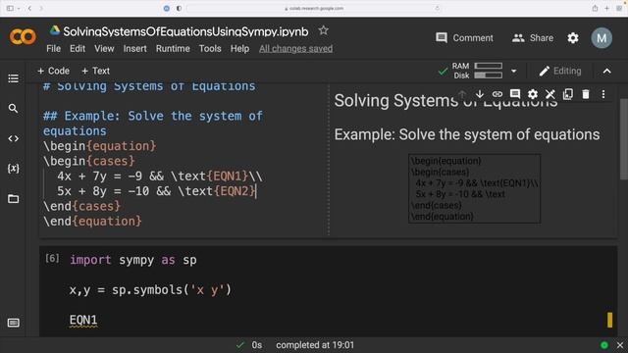The height and width of the screenshot is (353, 628).
Task: Click the green runtime connection indicator
Action: tap(604, 345)
